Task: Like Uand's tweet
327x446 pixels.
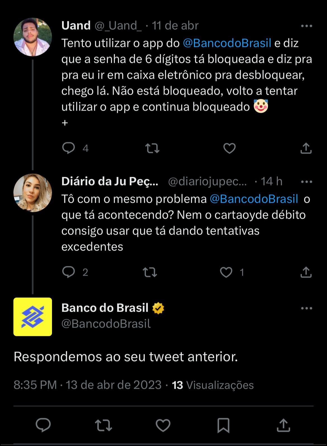Action: coord(229,148)
